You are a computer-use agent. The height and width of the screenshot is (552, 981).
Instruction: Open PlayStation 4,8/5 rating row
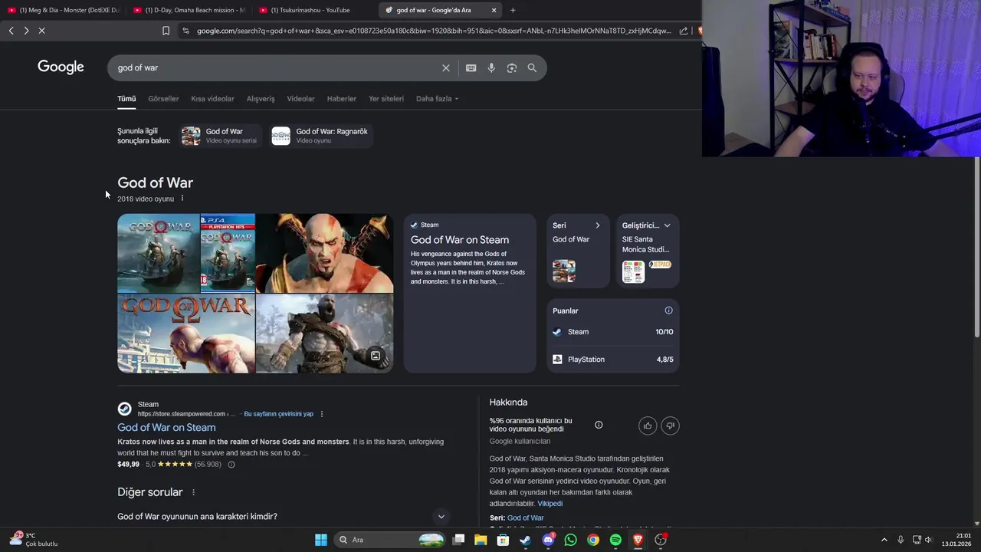pyautogui.click(x=613, y=360)
